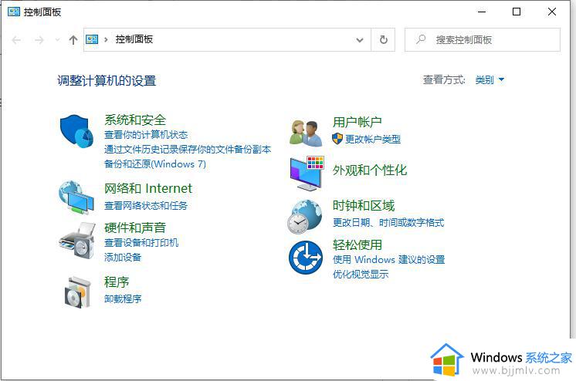Click the 搜索控制面板 search field
This screenshot has height=381, width=576.
(483, 39)
